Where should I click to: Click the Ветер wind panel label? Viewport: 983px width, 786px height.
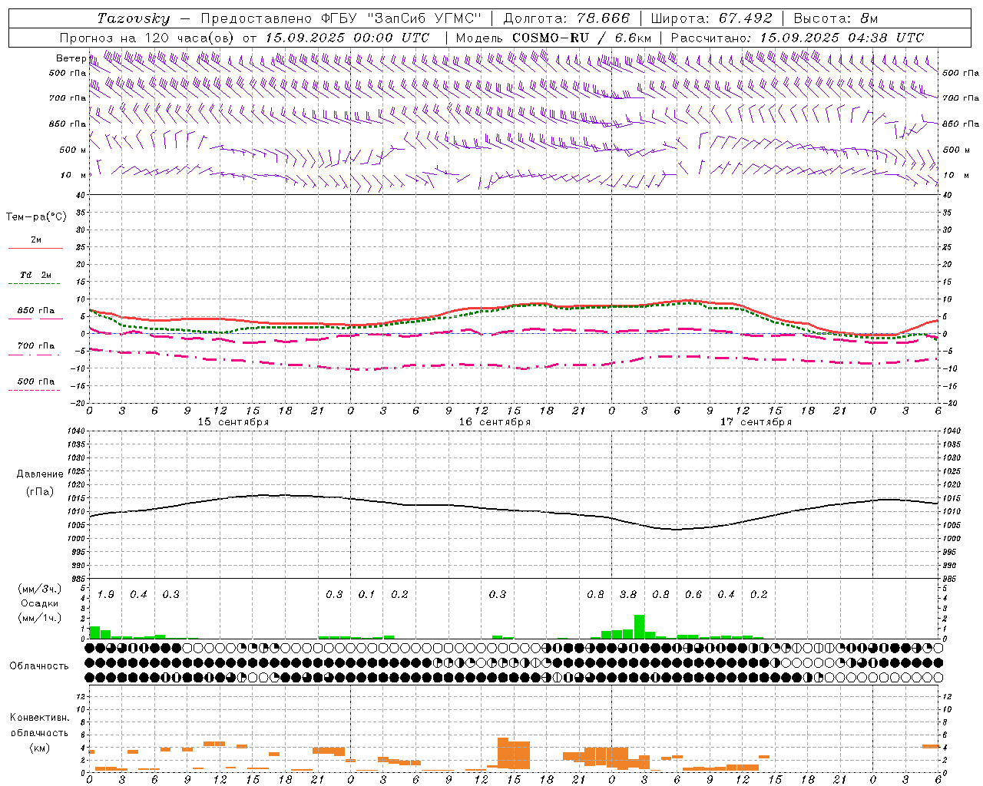[71, 58]
